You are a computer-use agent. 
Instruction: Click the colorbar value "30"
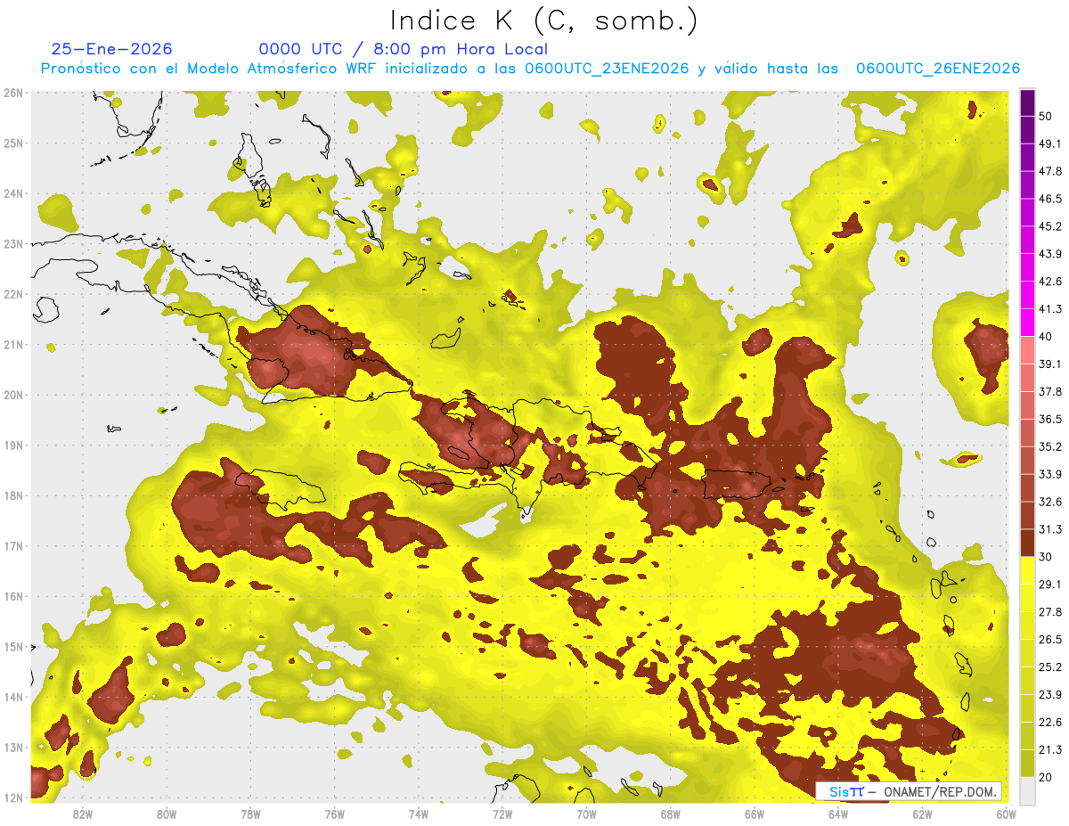[1046, 557]
